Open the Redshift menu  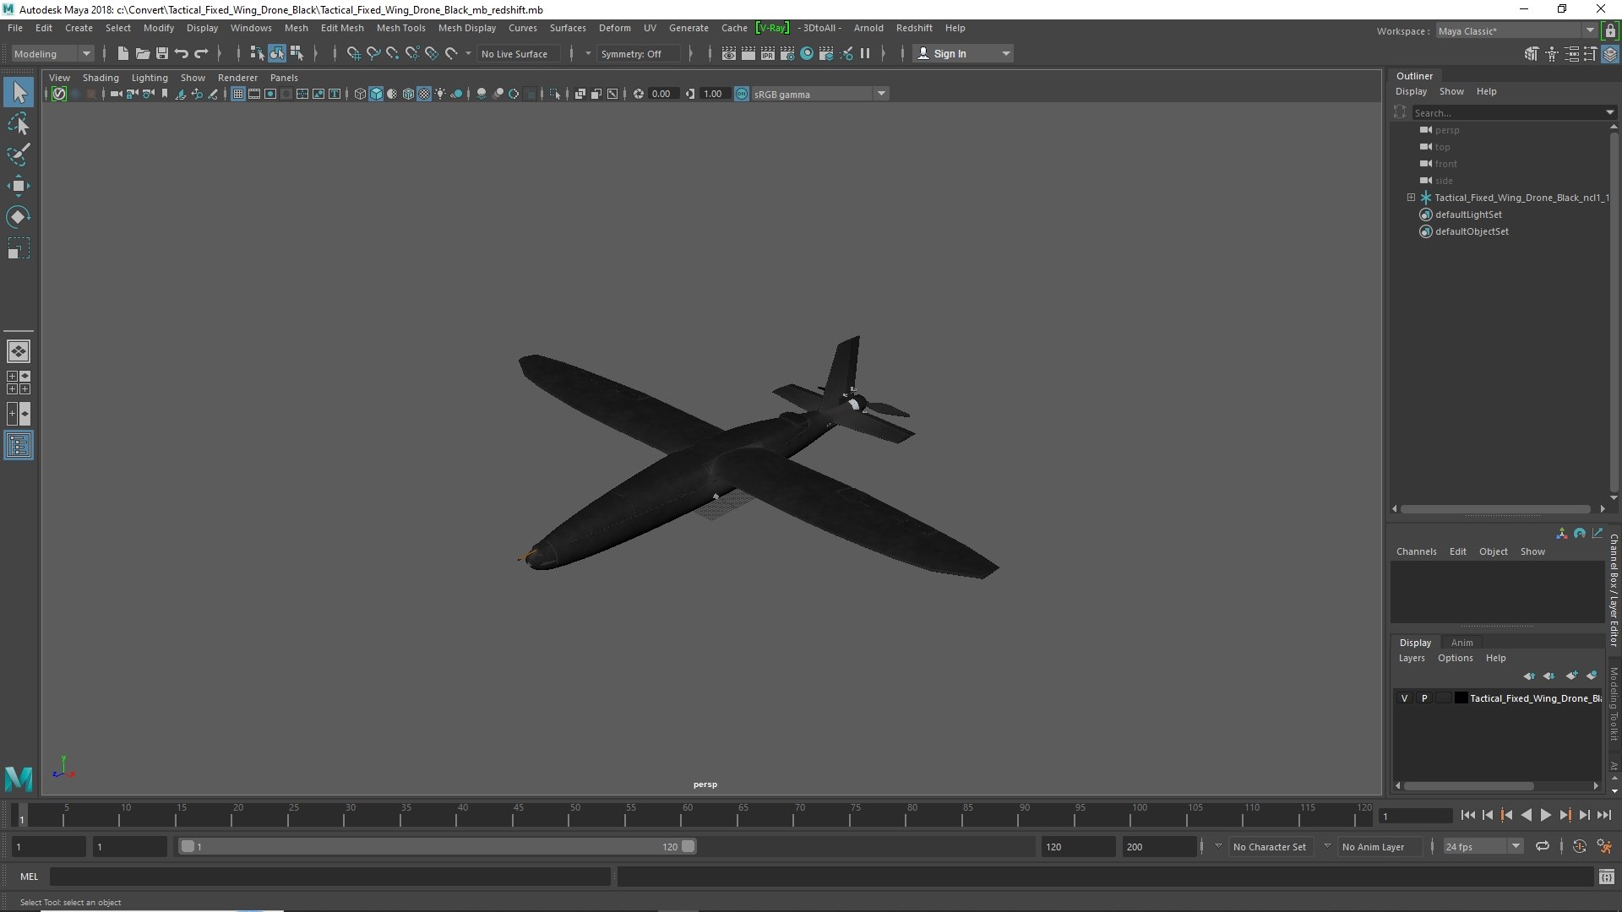(913, 28)
